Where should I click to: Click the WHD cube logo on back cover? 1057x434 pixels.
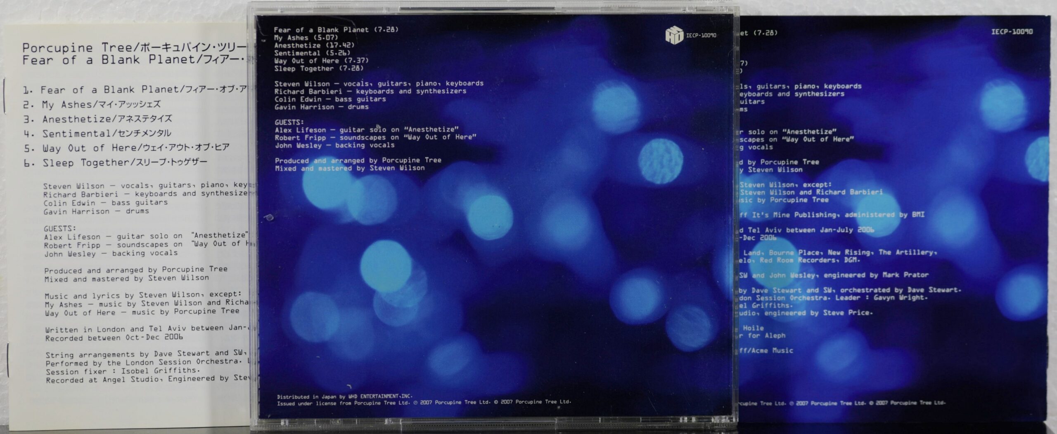point(674,35)
